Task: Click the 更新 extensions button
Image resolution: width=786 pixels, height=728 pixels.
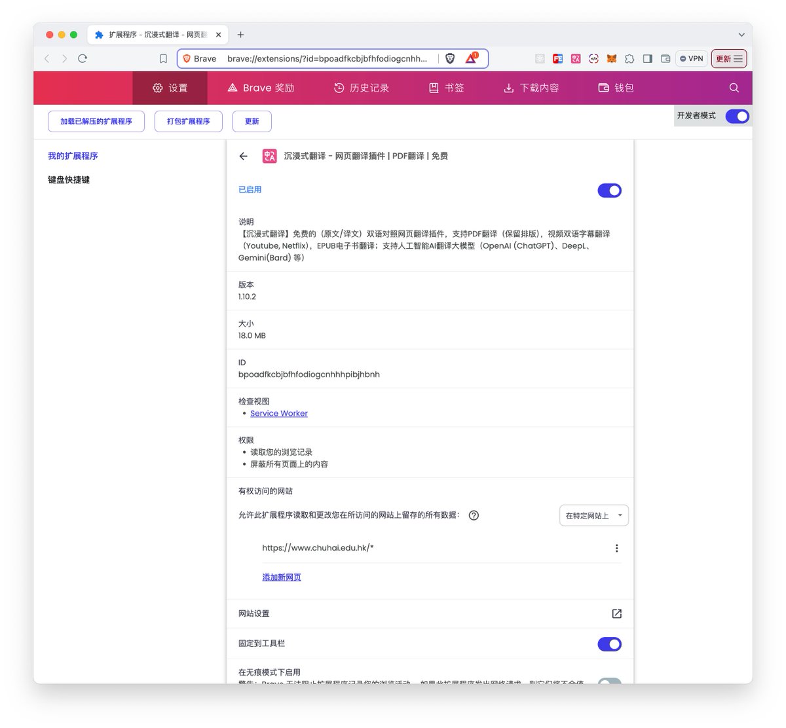Action: [252, 121]
